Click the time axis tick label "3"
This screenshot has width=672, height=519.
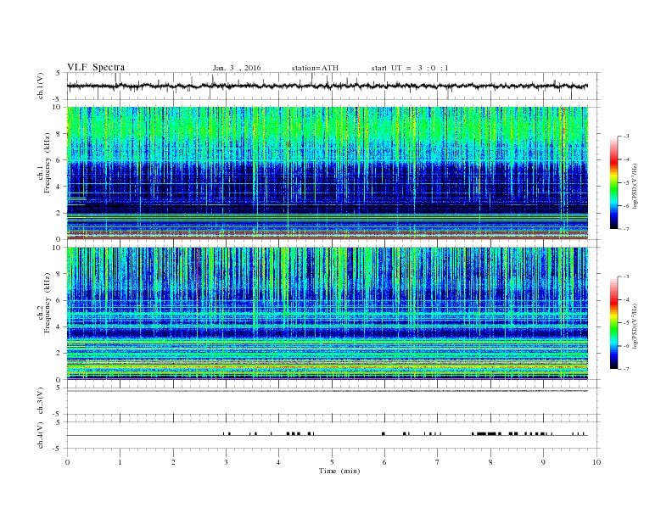(226, 462)
